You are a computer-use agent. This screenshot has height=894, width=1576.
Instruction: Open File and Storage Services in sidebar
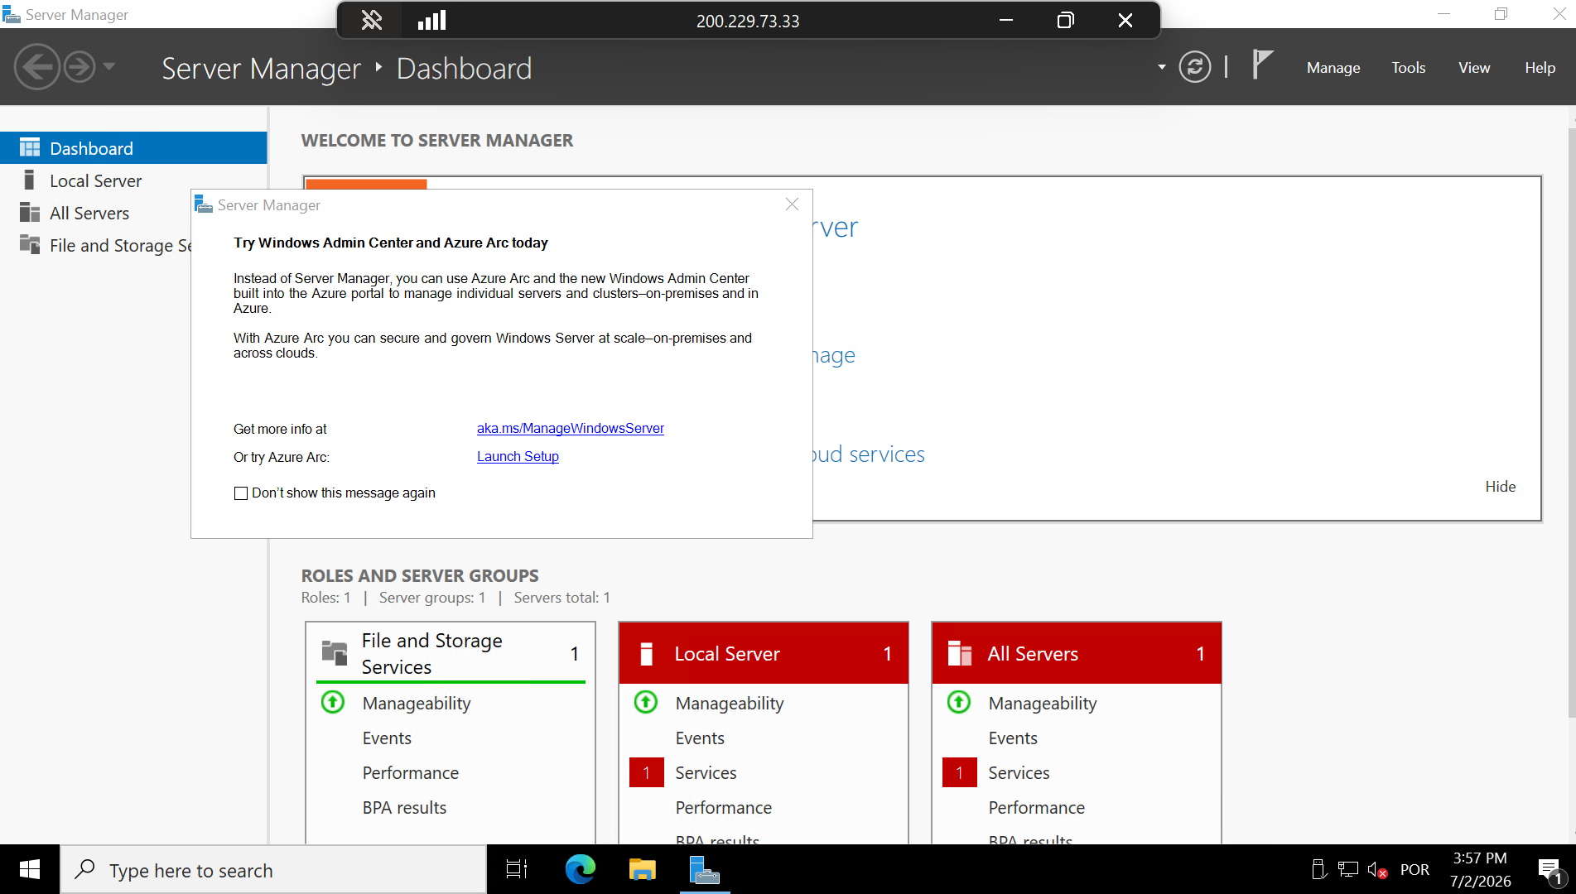click(x=96, y=245)
